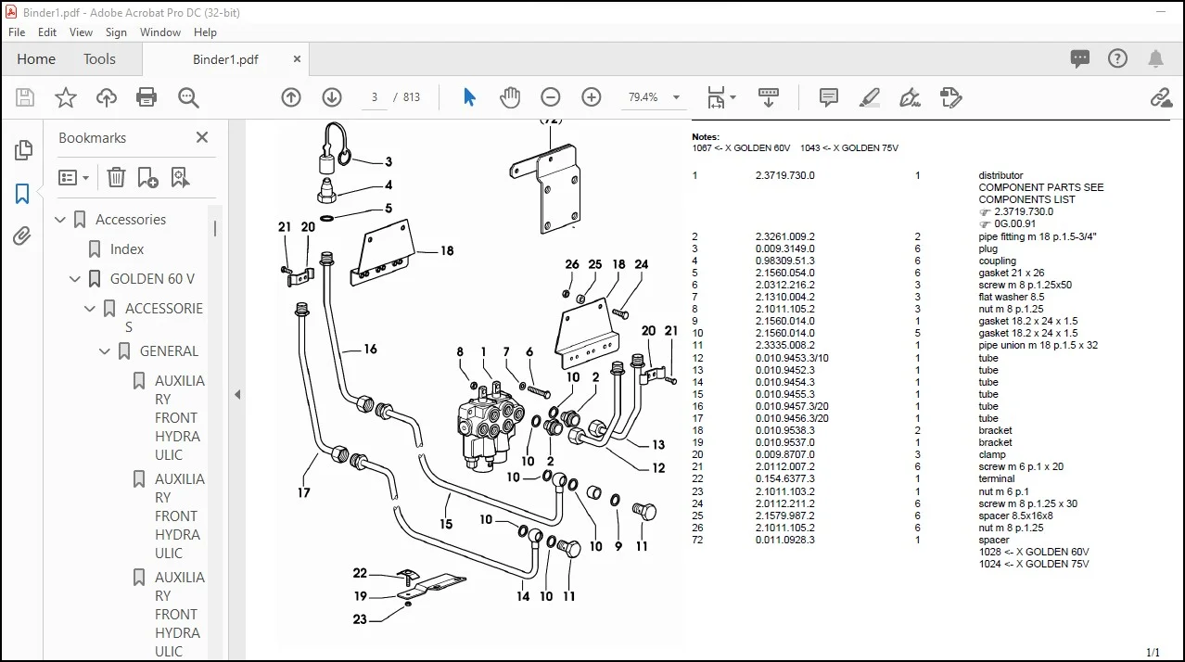Click the stamp tool icon

[x=950, y=96]
